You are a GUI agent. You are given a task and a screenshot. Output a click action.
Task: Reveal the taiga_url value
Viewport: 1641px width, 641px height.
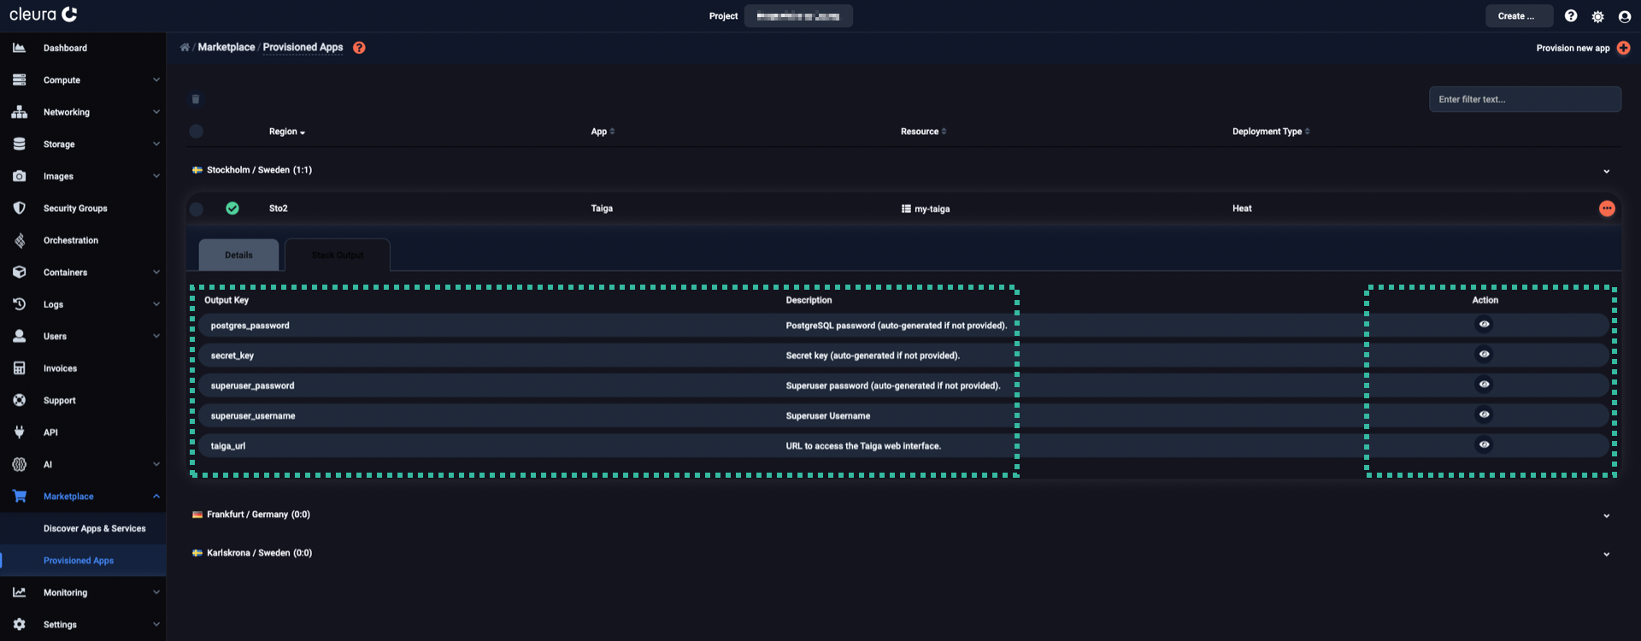coord(1485,444)
